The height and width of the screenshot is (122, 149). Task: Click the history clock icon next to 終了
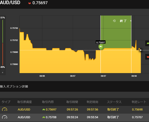point(114,21)
